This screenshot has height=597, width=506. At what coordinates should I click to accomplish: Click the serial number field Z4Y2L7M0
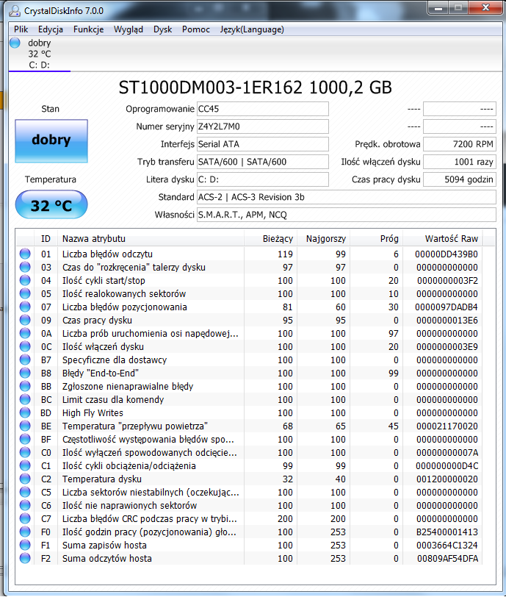tap(263, 126)
